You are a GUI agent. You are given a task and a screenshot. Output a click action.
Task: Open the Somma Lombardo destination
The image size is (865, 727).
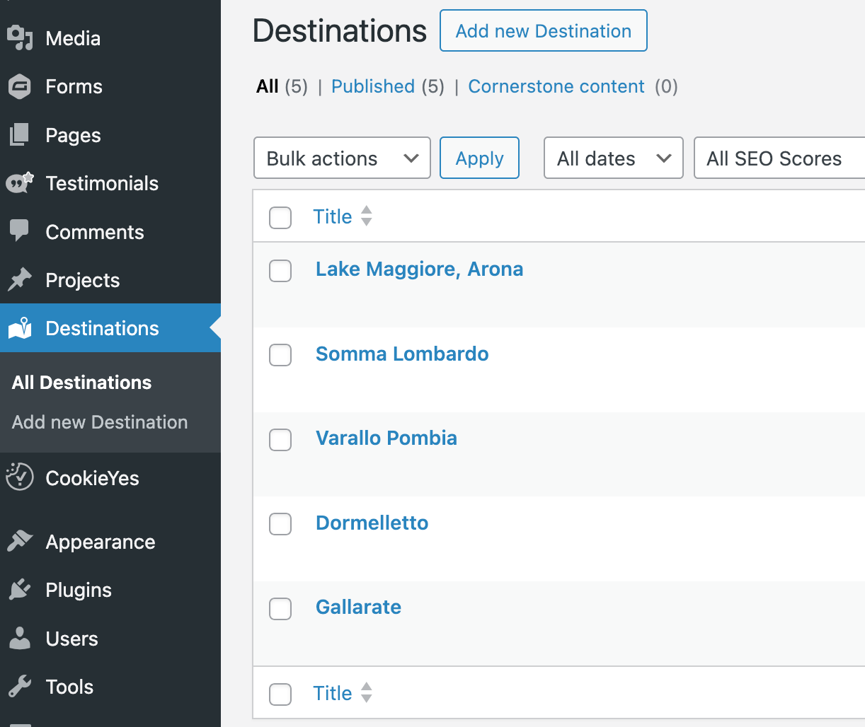point(402,354)
